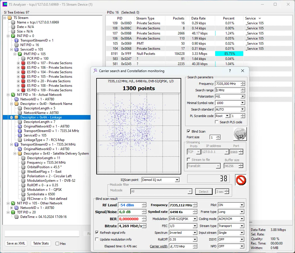This screenshot has height=253, width=295.
Task: Click the PAT PID = 0 tree icon
Action: 13,36
